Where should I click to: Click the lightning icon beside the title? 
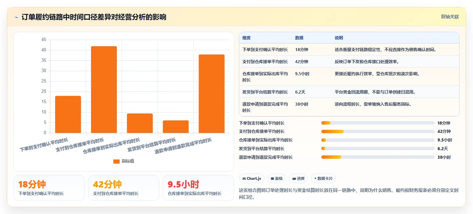17,17
